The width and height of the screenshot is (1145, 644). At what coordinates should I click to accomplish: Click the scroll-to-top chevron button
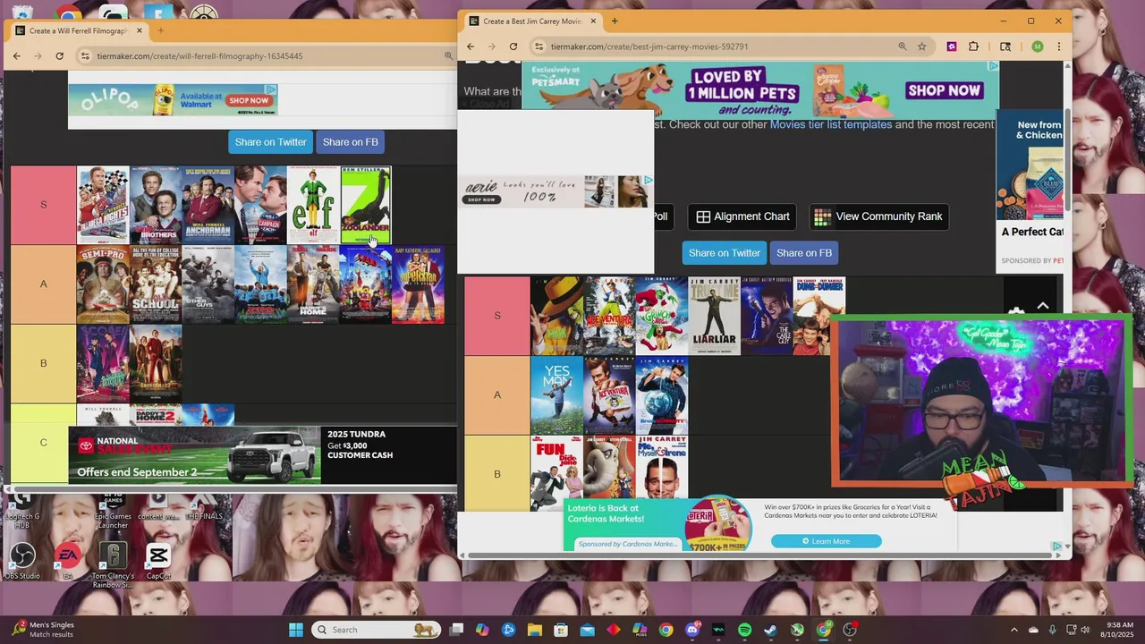[x=1043, y=306]
